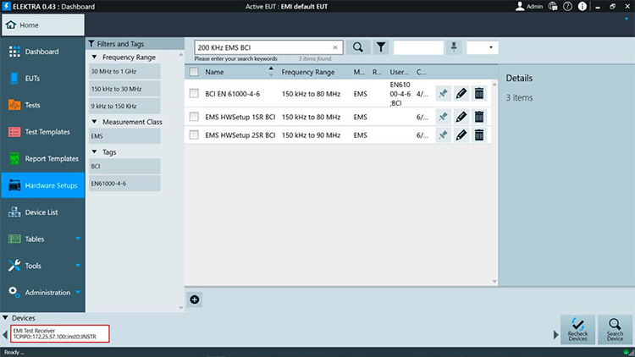Image resolution: width=635 pixels, height=357 pixels.
Task: Expand the Tables sidebar submenu
Action: pos(78,239)
